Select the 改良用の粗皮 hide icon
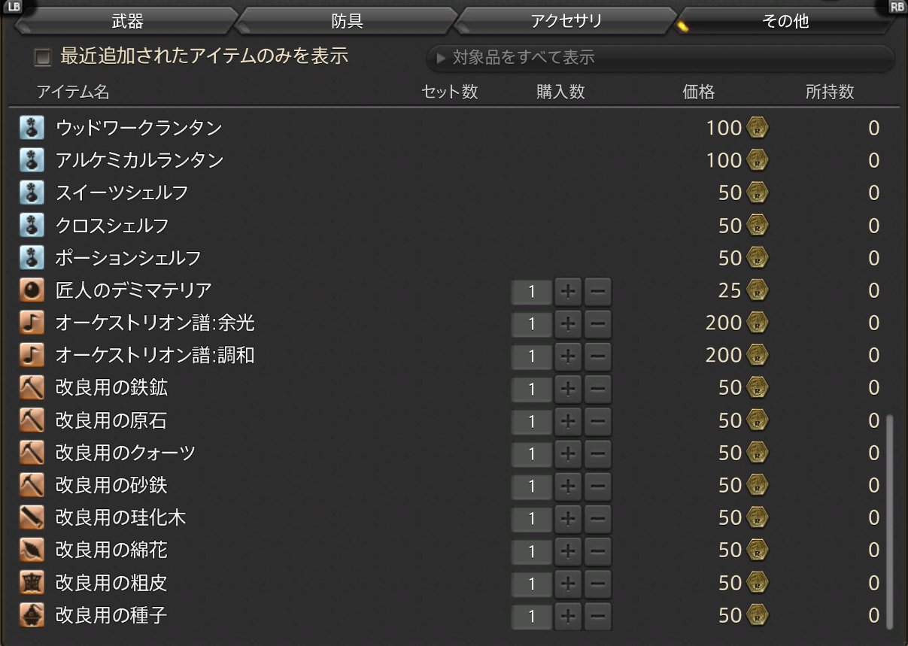The width and height of the screenshot is (908, 646). 30,582
